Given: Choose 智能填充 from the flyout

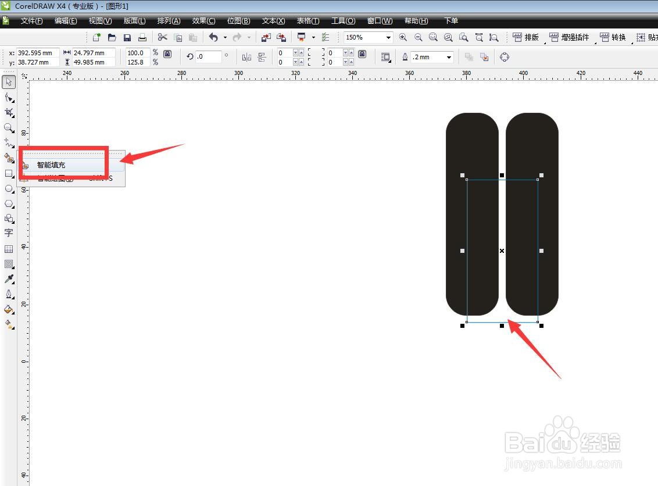Looking at the screenshot, I should click(71, 165).
